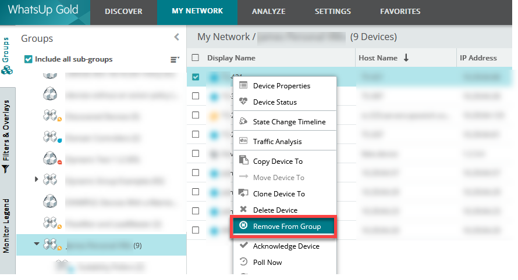Click the Traffic Analysis chart icon
Screen dimensions: 518x280
tap(243, 141)
